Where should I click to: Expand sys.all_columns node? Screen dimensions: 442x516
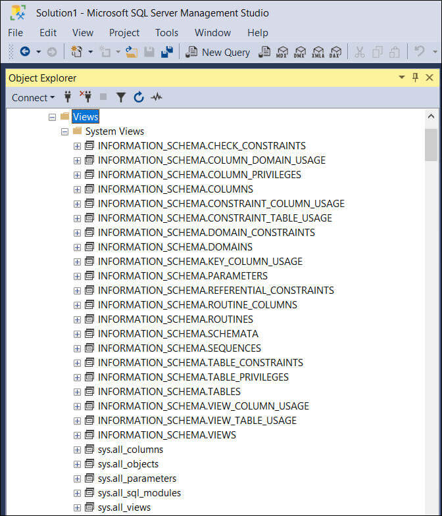coord(77,450)
